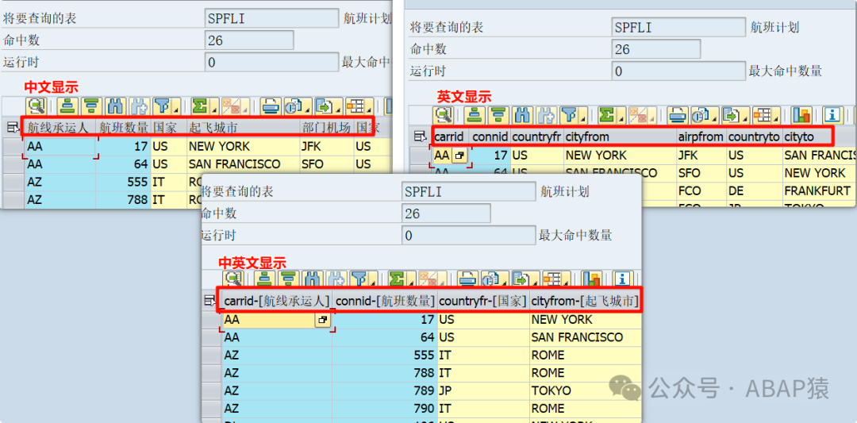857x423 pixels.
Task: Click 运行时 field showing 0 in carrid-[航线承运人] window
Action: coord(469,235)
